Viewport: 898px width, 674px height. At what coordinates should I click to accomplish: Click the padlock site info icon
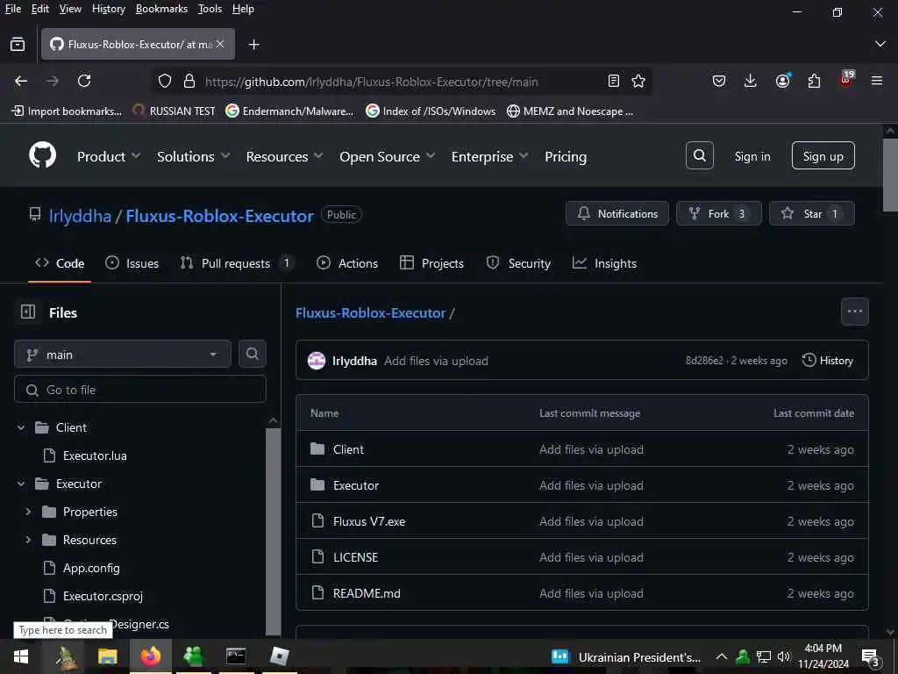pos(189,81)
